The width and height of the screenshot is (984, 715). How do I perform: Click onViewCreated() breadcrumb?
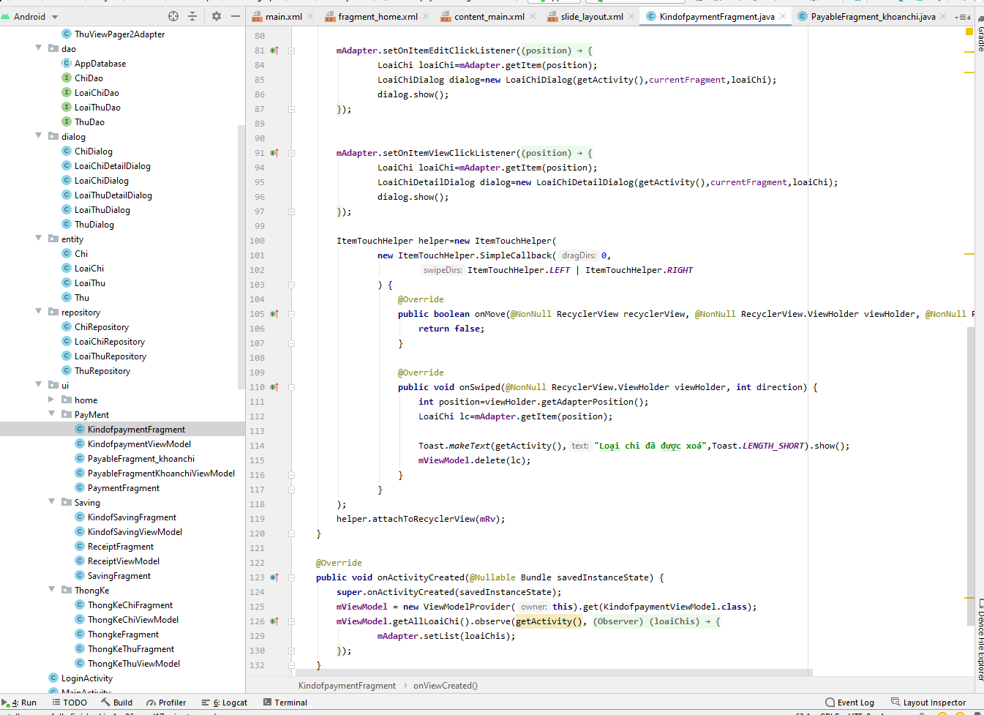pos(446,686)
